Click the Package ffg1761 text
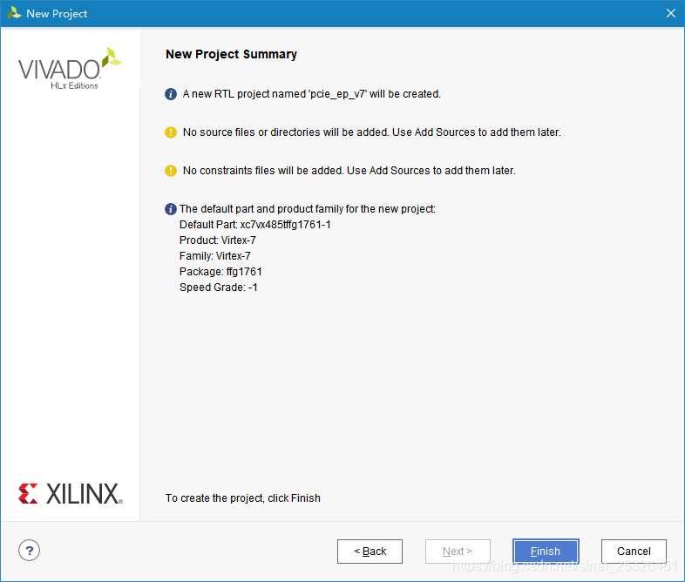 tap(220, 272)
